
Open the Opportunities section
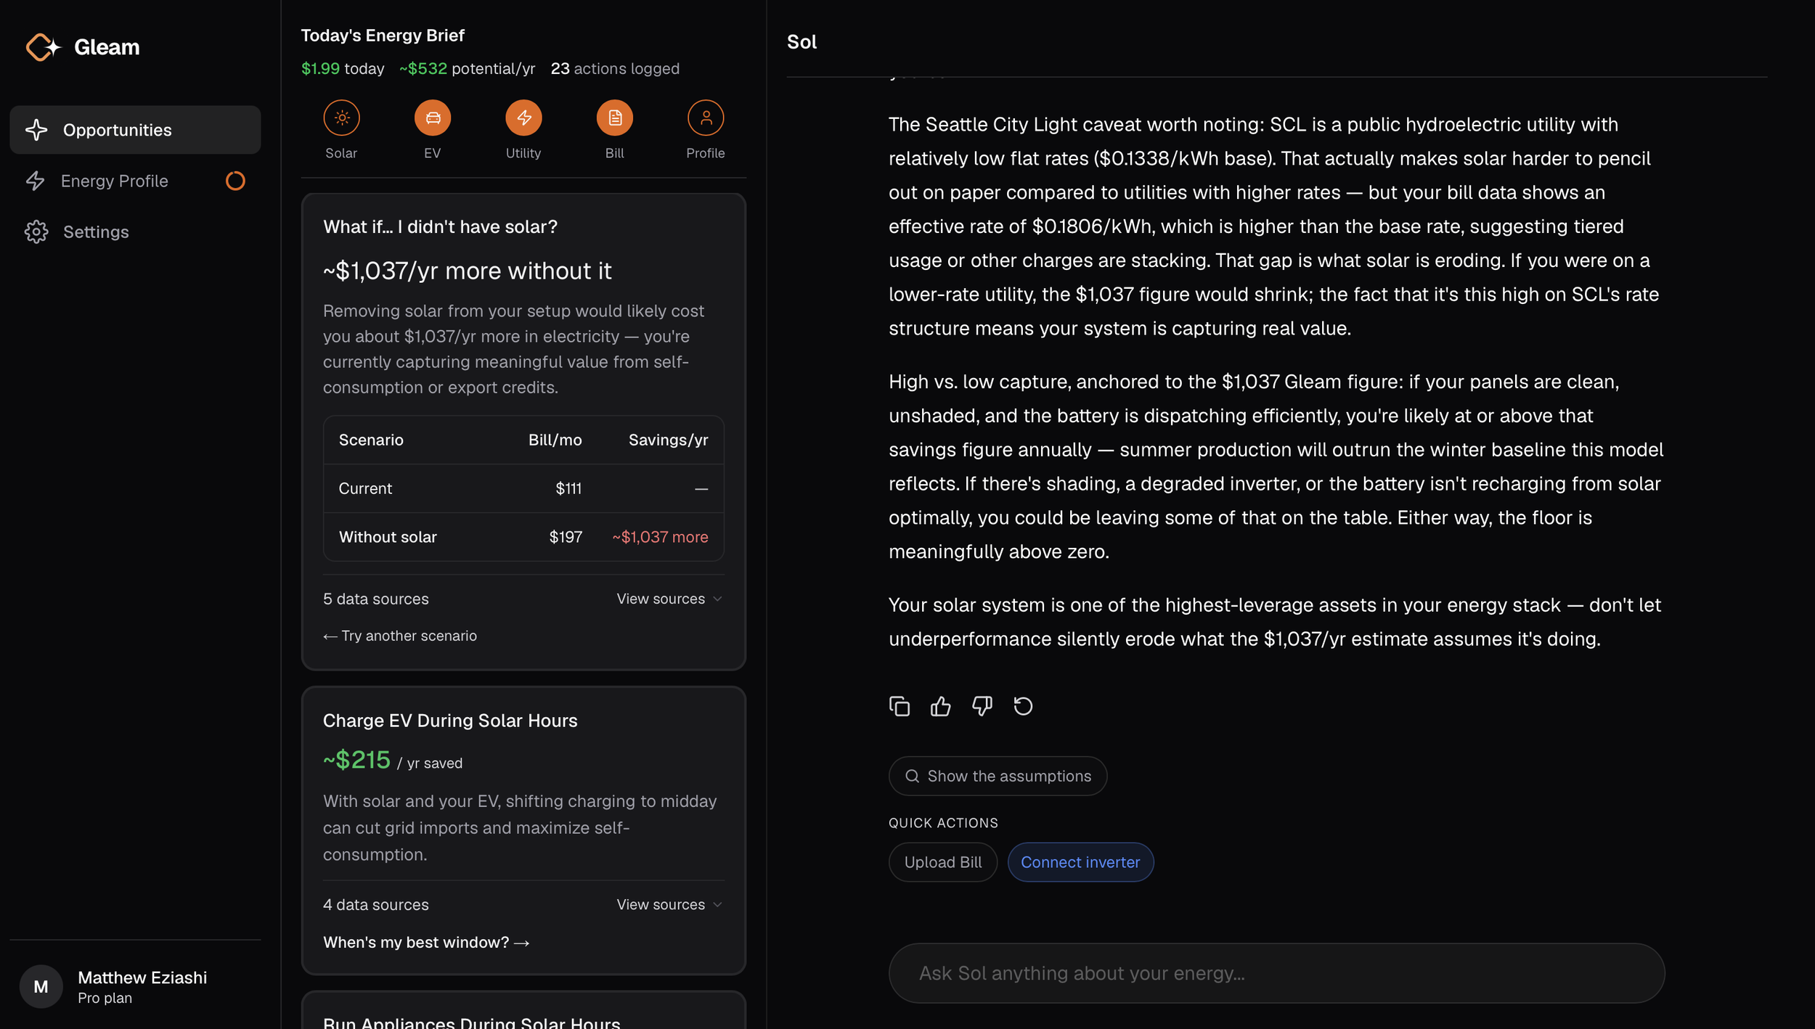coord(135,130)
